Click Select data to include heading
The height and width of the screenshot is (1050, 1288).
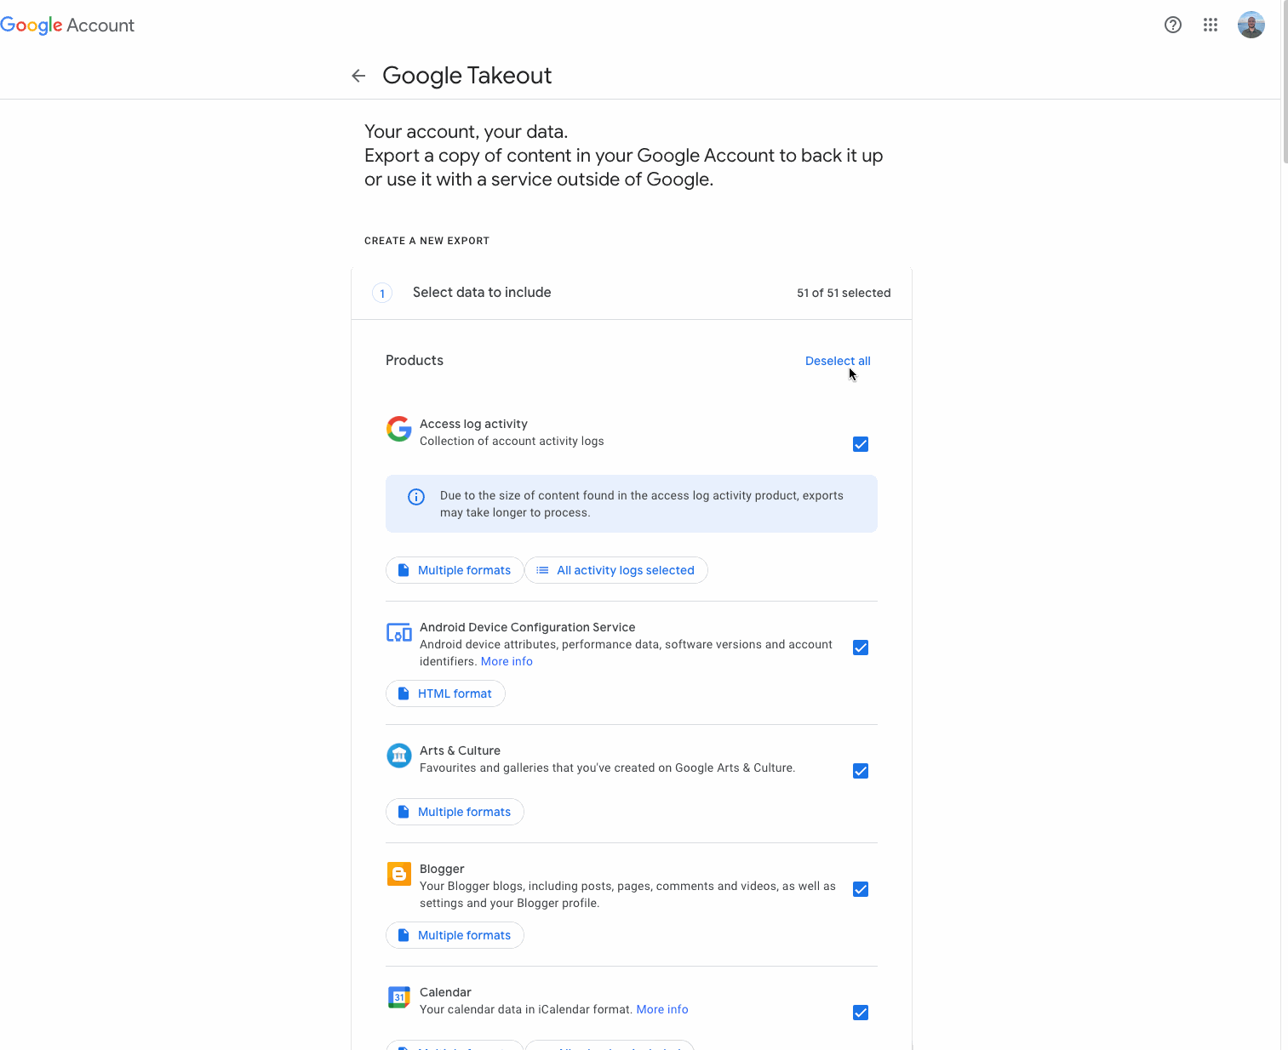(482, 292)
